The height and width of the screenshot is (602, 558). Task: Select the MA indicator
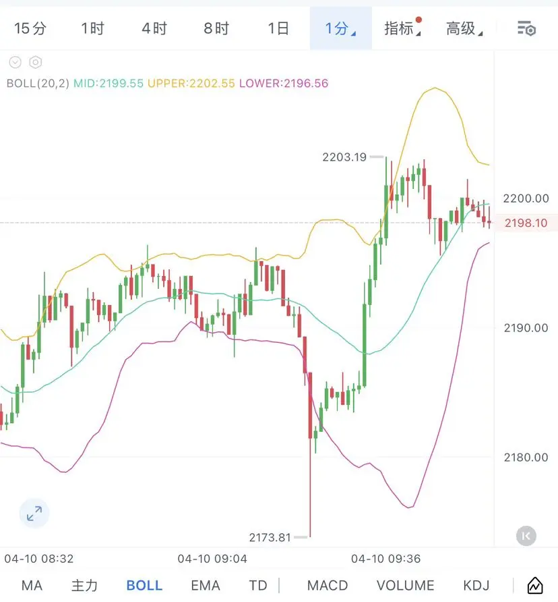point(32,586)
